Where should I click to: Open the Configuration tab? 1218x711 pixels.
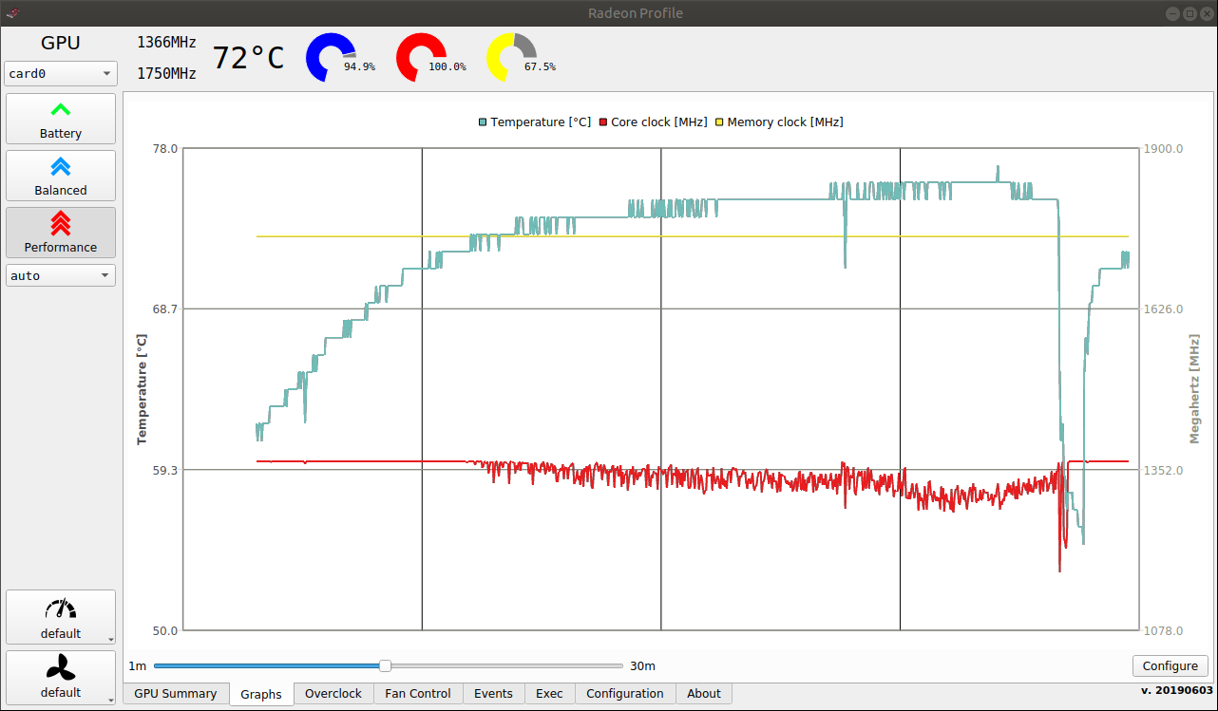[625, 694]
